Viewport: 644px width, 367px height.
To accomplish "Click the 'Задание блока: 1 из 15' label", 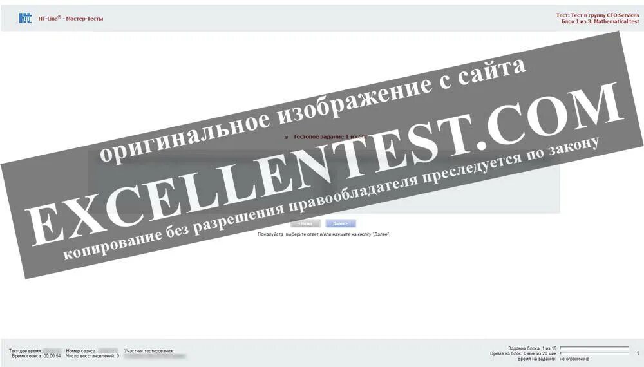I will (x=533, y=348).
